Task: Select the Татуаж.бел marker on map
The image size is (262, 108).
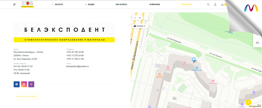Action: [213, 82]
